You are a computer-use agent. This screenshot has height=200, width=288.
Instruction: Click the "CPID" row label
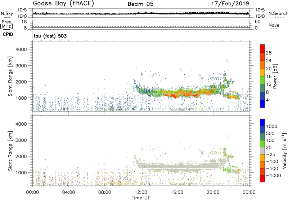(8, 34)
